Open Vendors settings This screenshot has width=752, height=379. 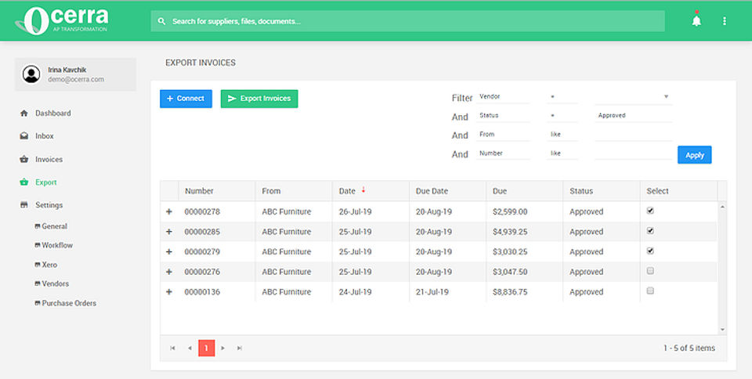click(55, 283)
